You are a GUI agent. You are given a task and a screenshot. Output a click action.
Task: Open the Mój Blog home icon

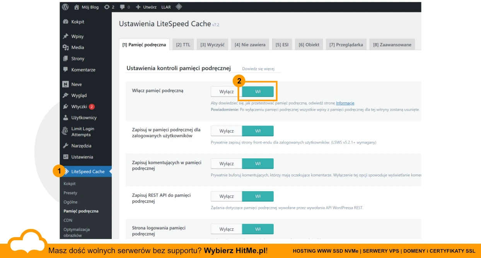pos(77,7)
